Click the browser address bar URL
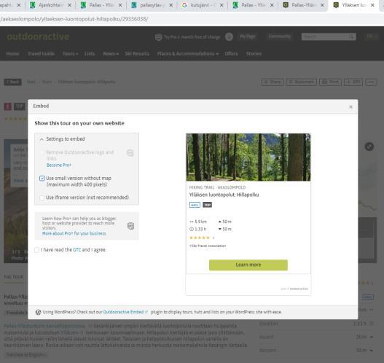The image size is (384, 363). coord(74,19)
